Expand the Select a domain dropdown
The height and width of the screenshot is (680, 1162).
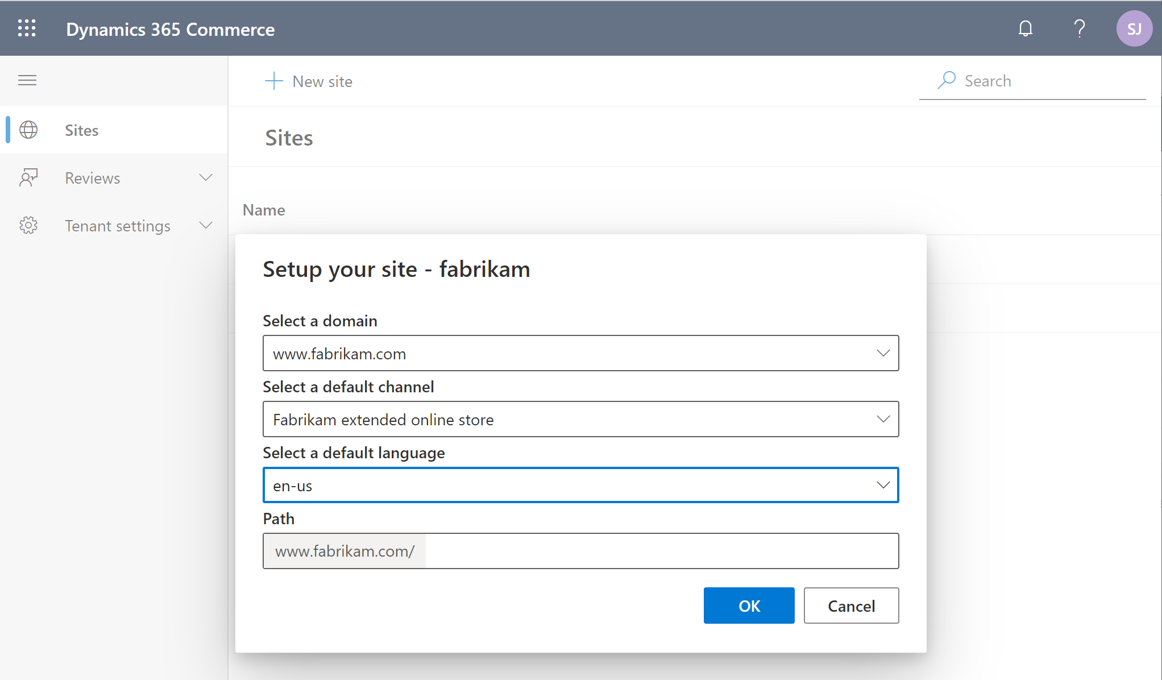[883, 353]
